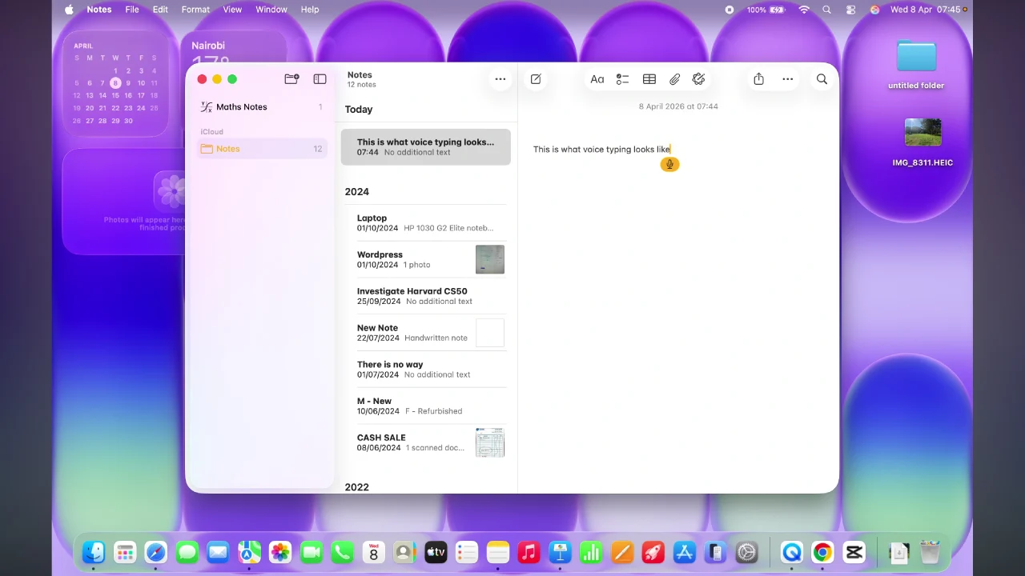Open the more actions menu in the note toolbar
The height and width of the screenshot is (576, 1025).
click(787, 78)
